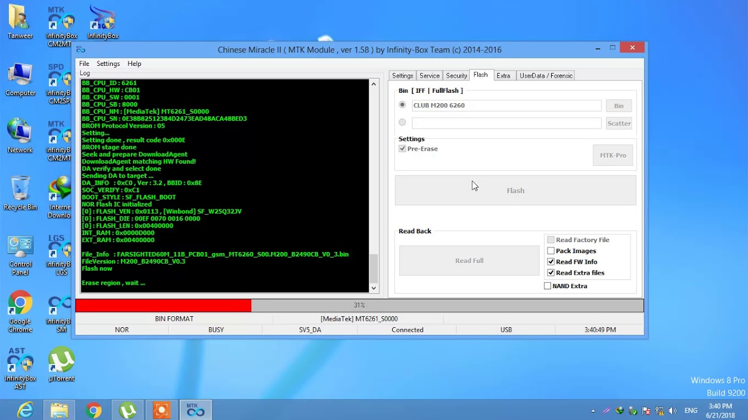Show hidden system tray icons
Image resolution: width=748 pixels, height=420 pixels.
[x=593, y=411]
